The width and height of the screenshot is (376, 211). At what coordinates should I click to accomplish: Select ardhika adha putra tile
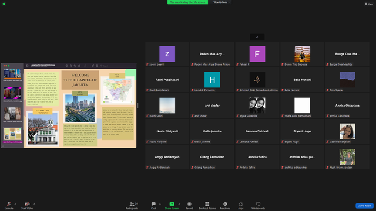pos(302,157)
